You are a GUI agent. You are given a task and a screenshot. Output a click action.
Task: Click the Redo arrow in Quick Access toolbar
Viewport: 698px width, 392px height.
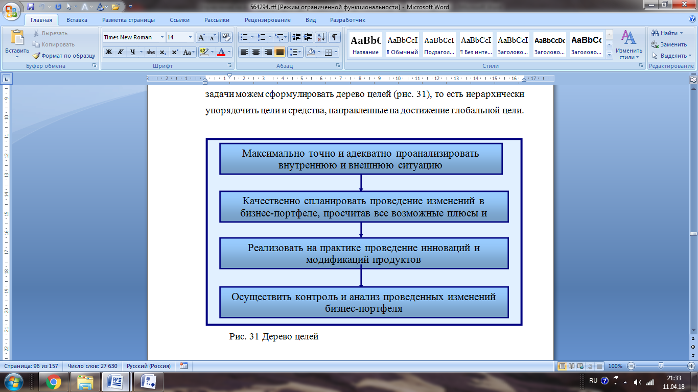coord(58,7)
